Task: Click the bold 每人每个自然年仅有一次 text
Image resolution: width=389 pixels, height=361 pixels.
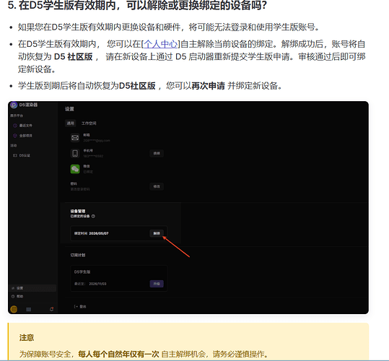Action: click(x=118, y=354)
